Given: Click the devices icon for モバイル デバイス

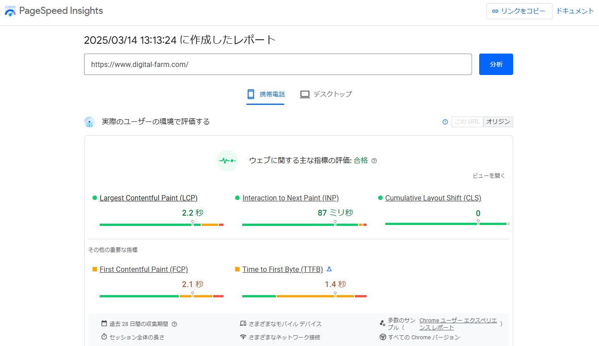Looking at the screenshot, I should (243, 324).
